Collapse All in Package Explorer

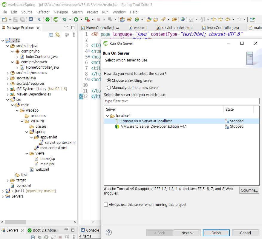tap(51, 35)
